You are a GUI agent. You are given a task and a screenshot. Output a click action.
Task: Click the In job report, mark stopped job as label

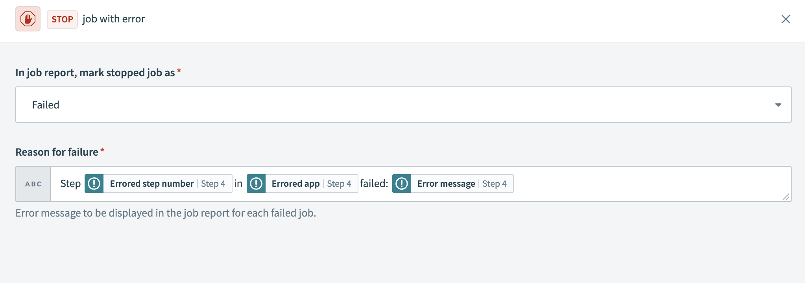95,72
